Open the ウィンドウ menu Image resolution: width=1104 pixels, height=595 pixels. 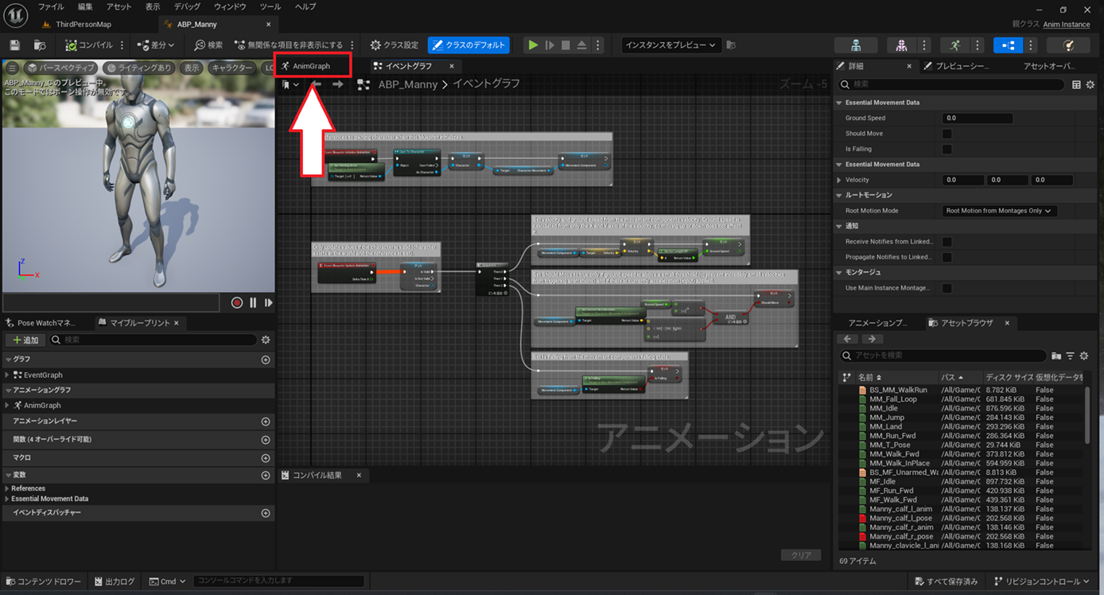(x=231, y=6)
